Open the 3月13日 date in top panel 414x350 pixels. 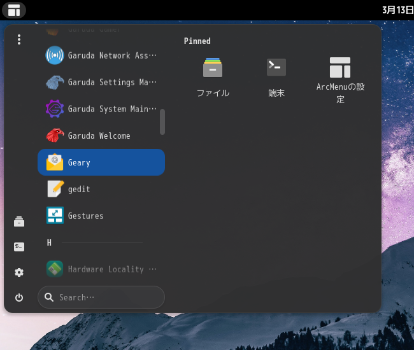pyautogui.click(x=398, y=10)
